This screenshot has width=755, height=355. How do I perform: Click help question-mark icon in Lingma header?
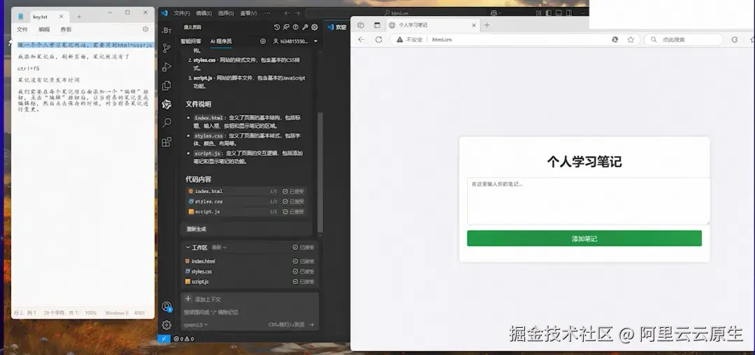(296, 27)
